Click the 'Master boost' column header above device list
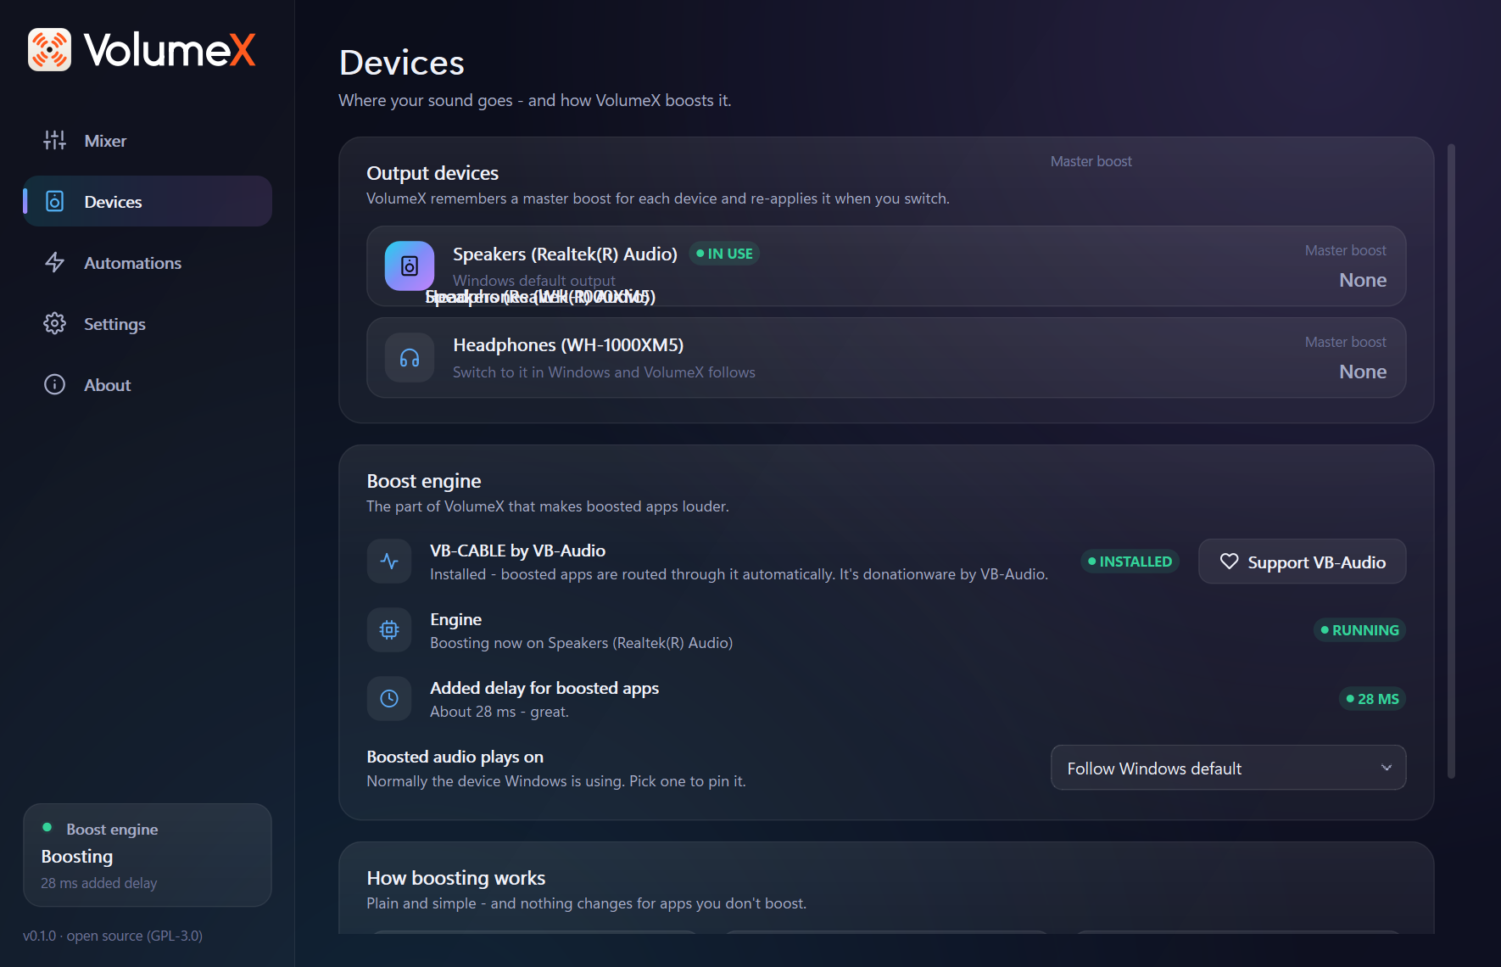 pos(1091,161)
